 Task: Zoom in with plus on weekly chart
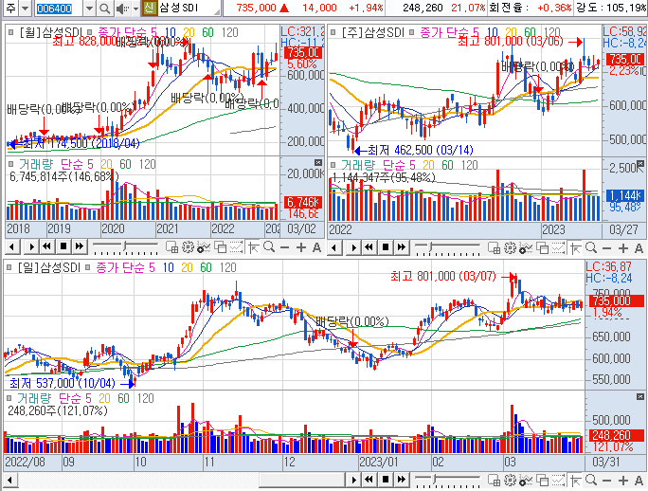pyautogui.click(x=623, y=248)
